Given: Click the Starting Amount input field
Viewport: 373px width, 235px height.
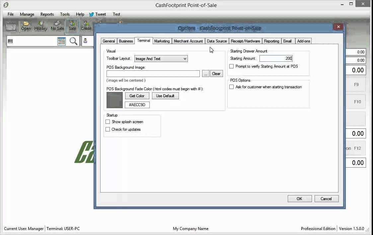Looking at the screenshot, I should 276,58.
